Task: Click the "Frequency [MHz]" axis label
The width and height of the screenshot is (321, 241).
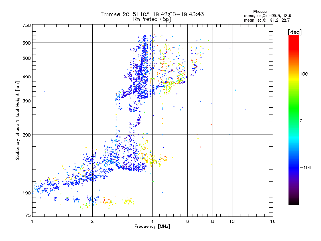Action: click(152, 227)
